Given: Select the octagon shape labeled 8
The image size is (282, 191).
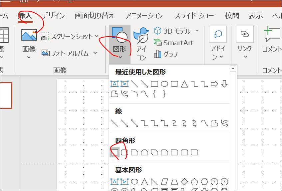Looking at the screenshot, I should tap(224, 182).
